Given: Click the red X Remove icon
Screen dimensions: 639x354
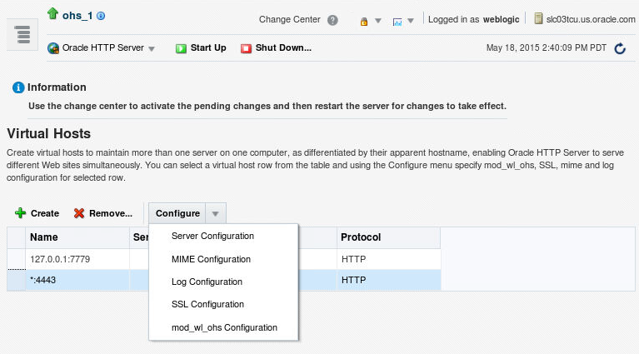Looking at the screenshot, I should pyautogui.click(x=79, y=213).
